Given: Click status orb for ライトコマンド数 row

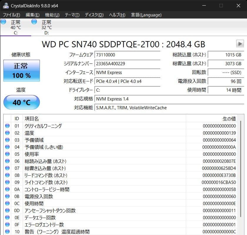Looking at the screenshot, I should 7,182.
